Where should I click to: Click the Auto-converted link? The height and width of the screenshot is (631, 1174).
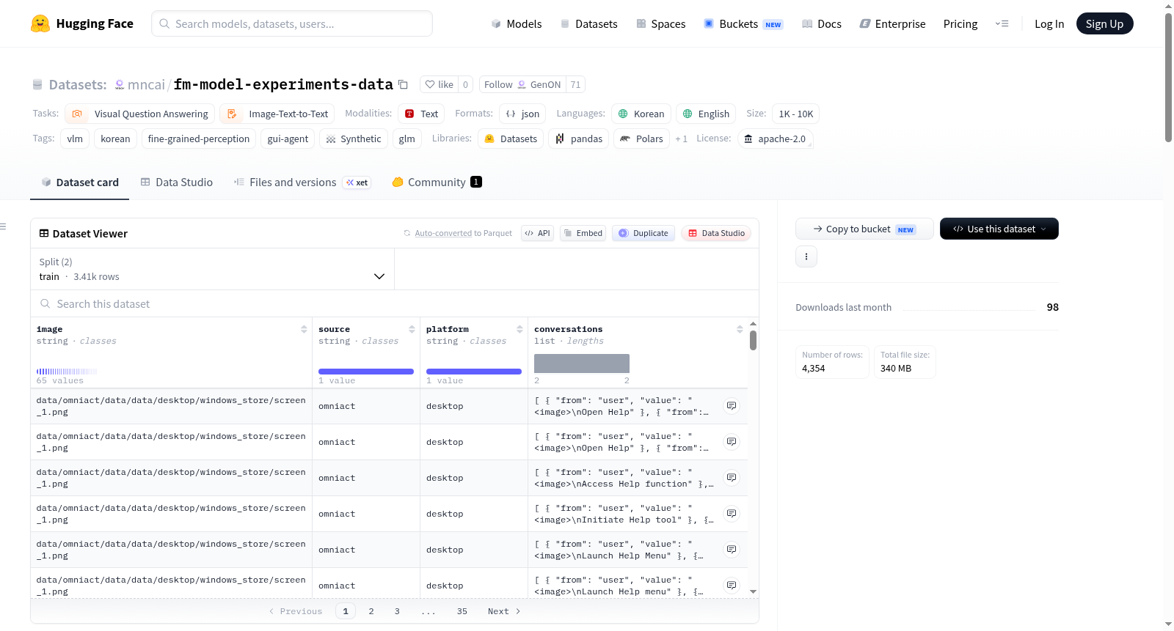click(443, 233)
